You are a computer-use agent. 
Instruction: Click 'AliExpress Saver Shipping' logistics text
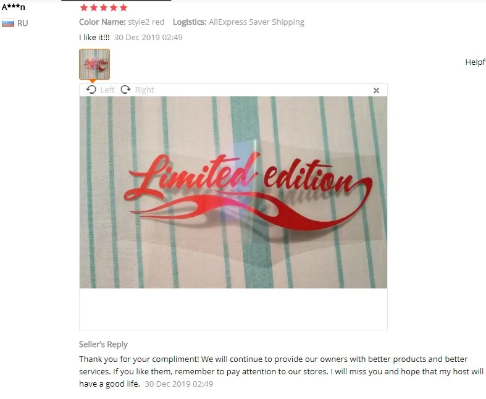[x=257, y=22]
